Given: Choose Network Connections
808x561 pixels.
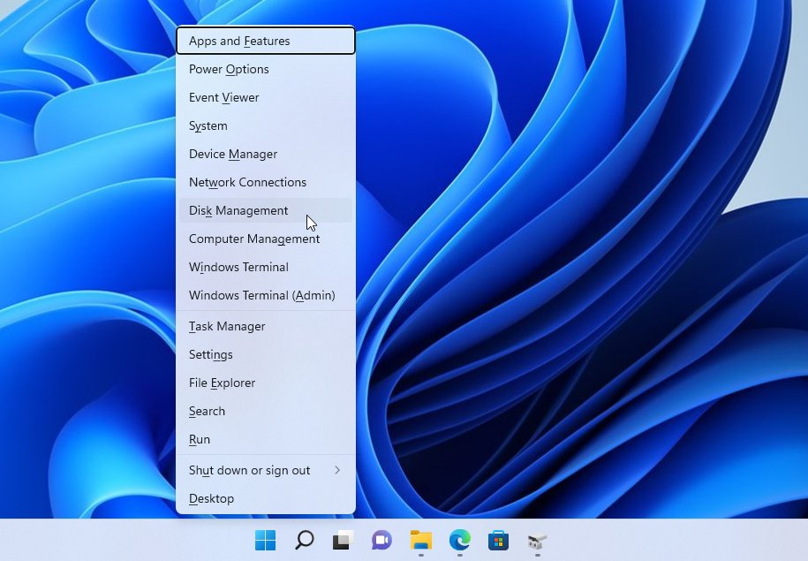Looking at the screenshot, I should [266, 182].
